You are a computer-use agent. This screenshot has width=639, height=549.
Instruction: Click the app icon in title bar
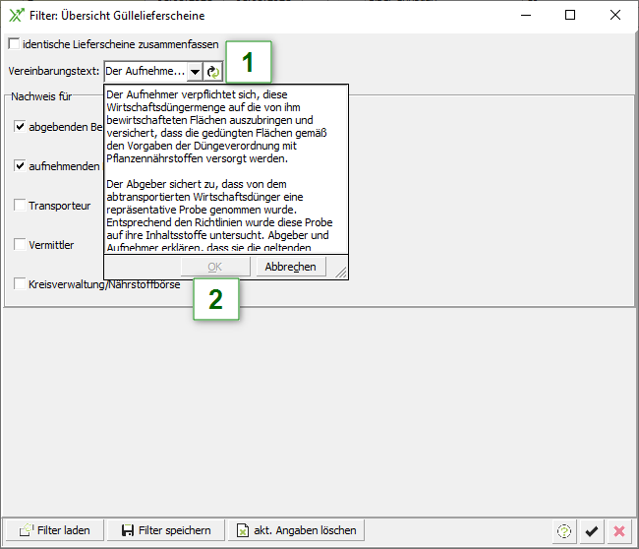(14, 16)
